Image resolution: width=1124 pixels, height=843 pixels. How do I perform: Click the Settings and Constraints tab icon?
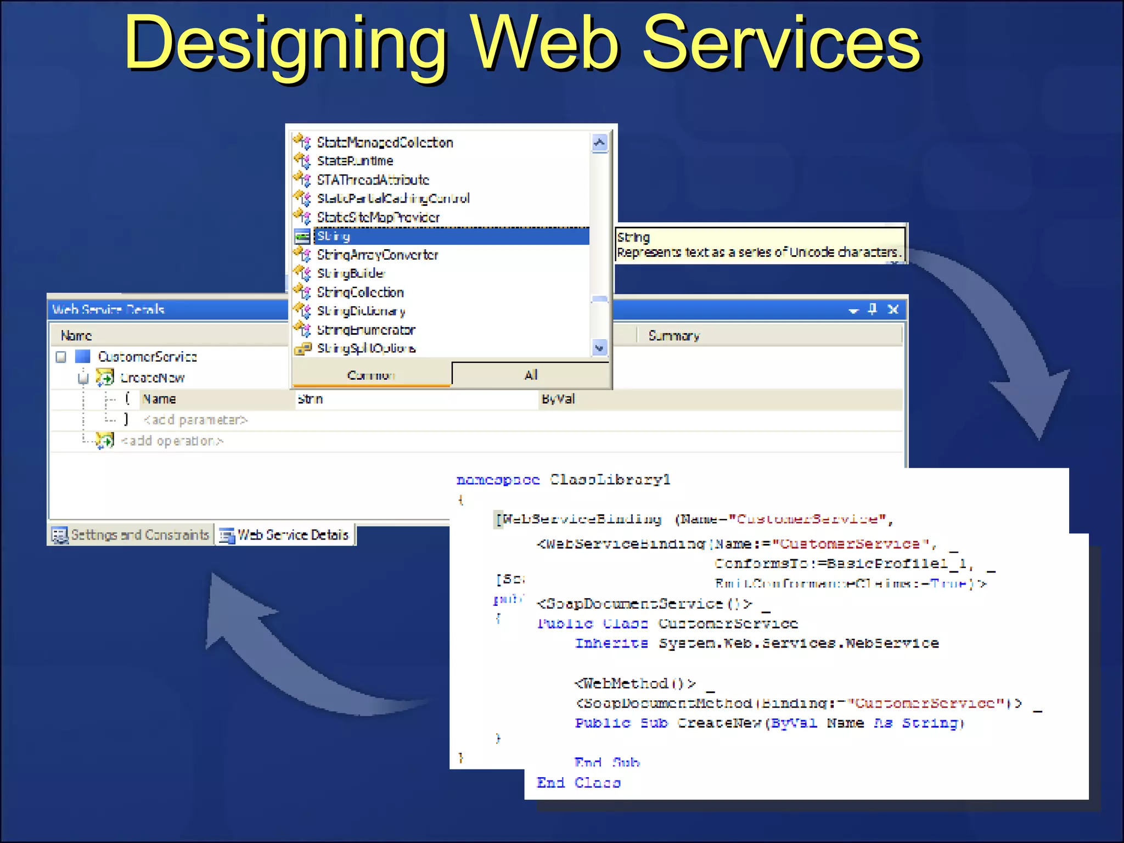click(x=60, y=535)
